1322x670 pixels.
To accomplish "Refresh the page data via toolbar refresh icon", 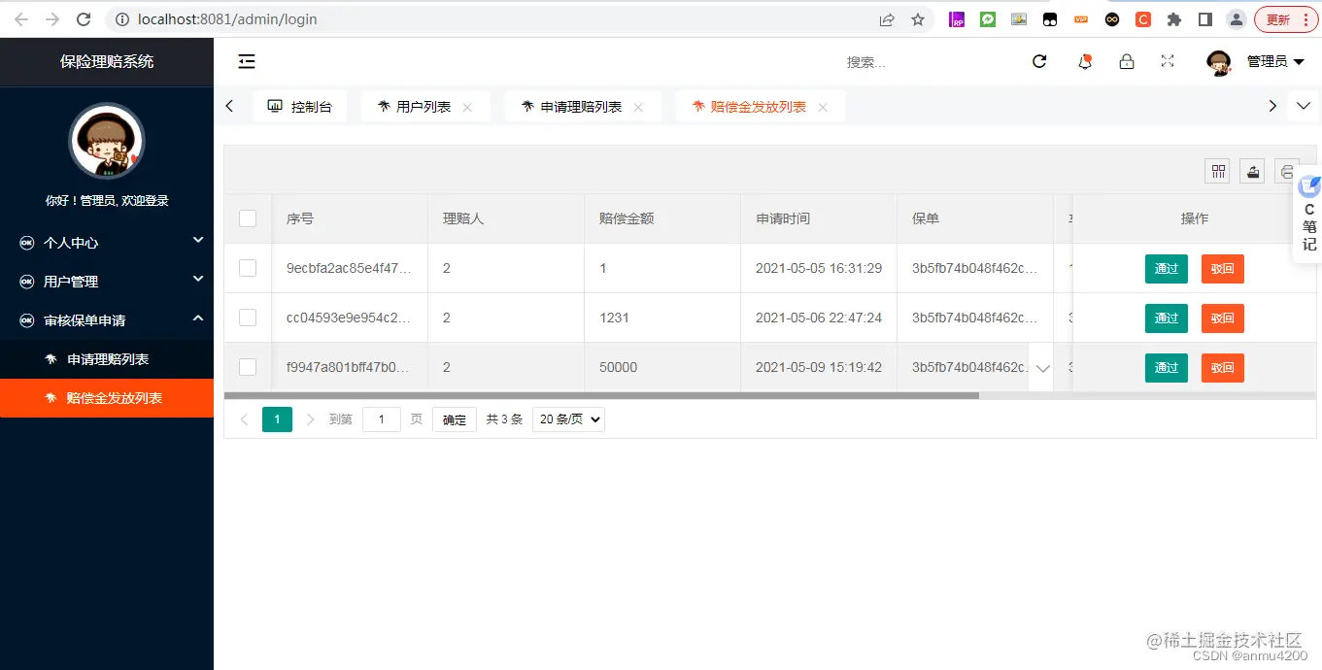I will click(x=1039, y=61).
